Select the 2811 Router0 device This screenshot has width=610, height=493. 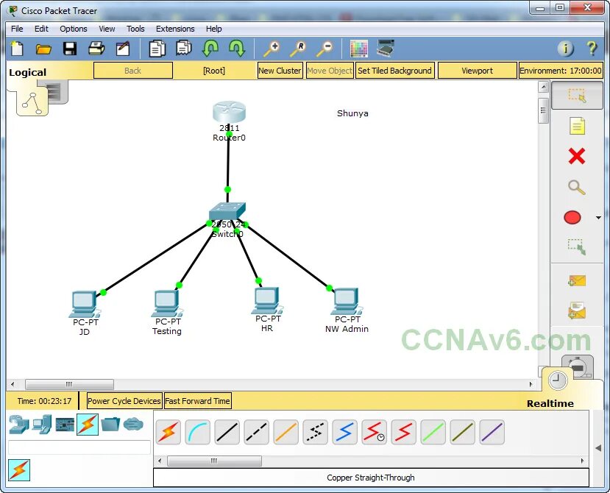(229, 112)
